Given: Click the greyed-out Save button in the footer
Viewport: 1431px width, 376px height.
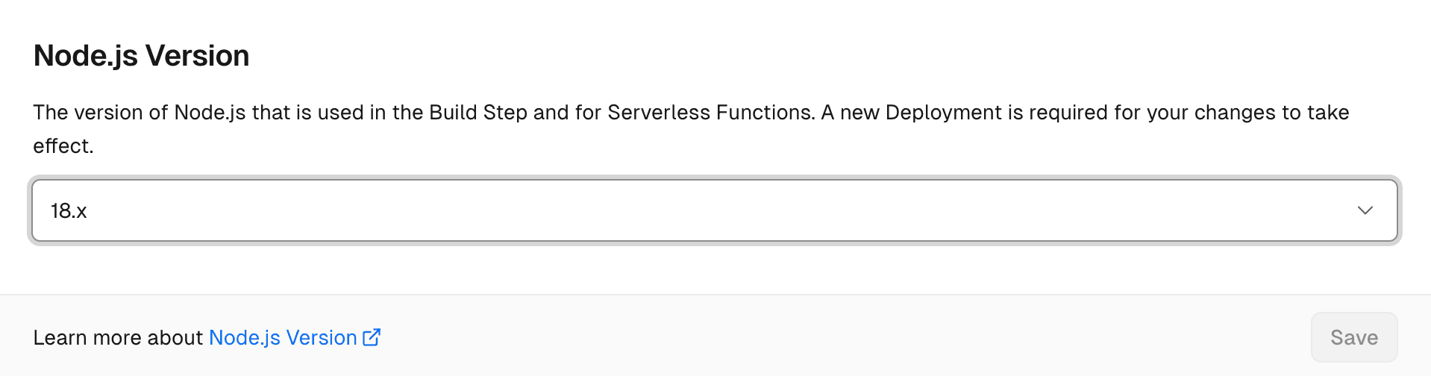Looking at the screenshot, I should coord(1353,337).
